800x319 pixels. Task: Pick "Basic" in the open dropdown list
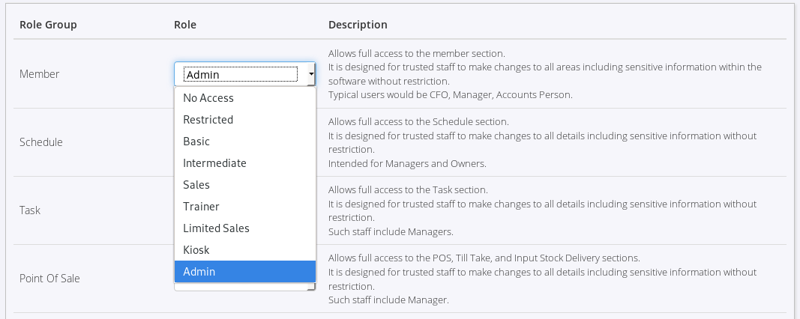(196, 142)
